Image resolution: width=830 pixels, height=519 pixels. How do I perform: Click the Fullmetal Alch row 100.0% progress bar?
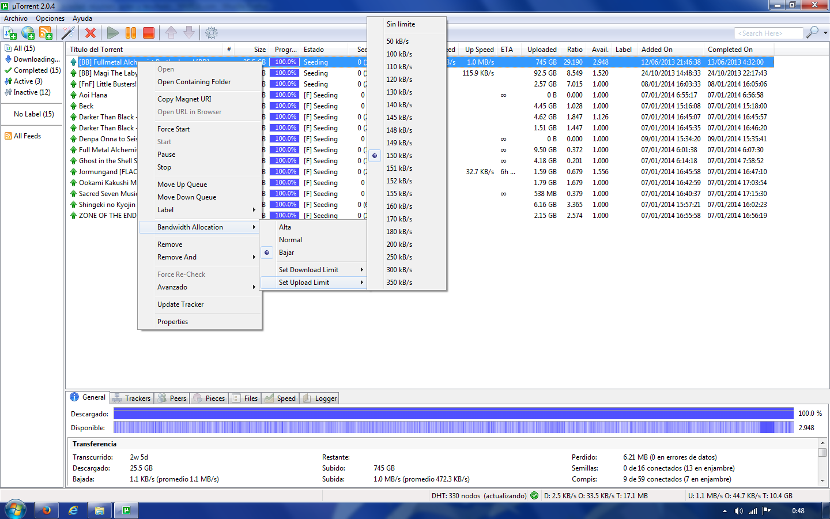[284, 62]
